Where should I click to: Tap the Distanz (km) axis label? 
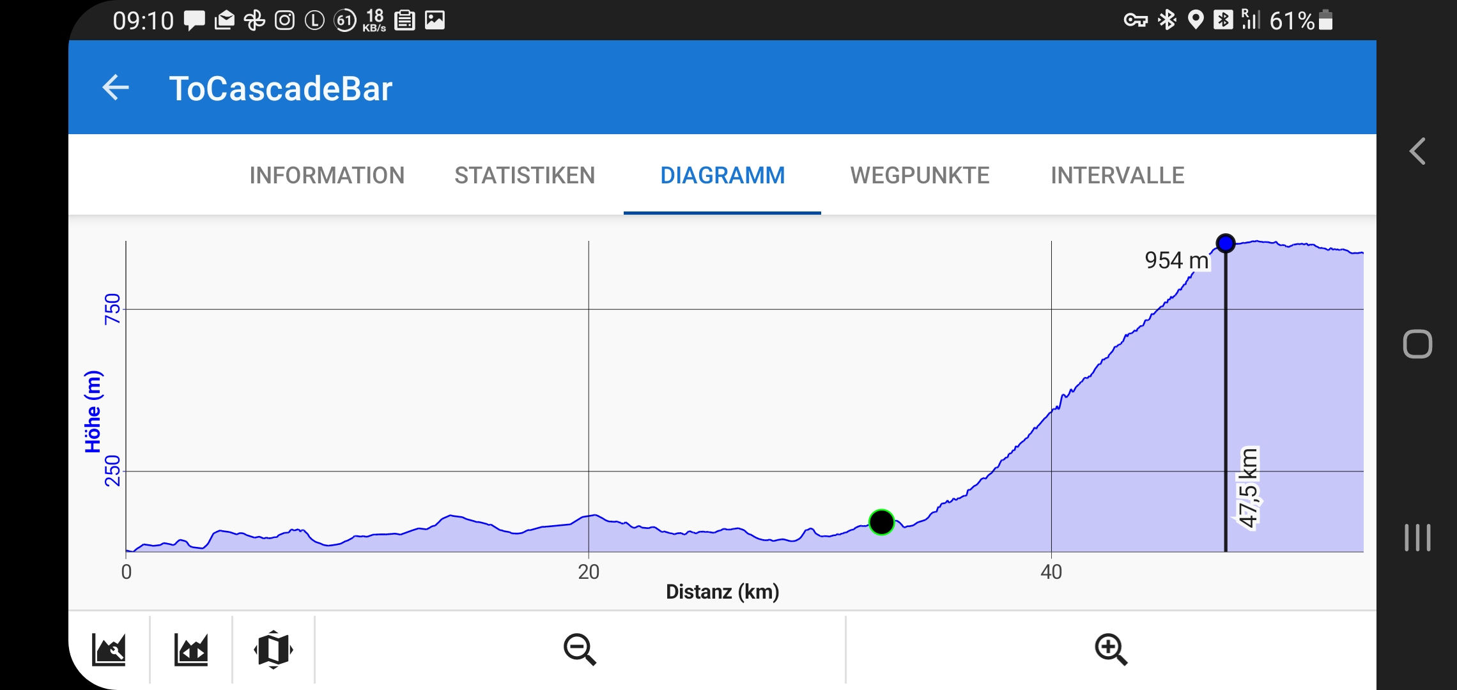click(722, 592)
